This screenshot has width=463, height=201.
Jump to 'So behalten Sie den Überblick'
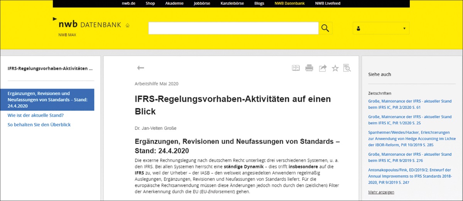coord(39,125)
